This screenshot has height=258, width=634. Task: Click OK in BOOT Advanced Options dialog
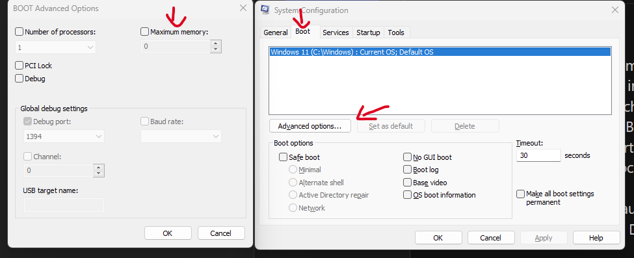point(168,233)
